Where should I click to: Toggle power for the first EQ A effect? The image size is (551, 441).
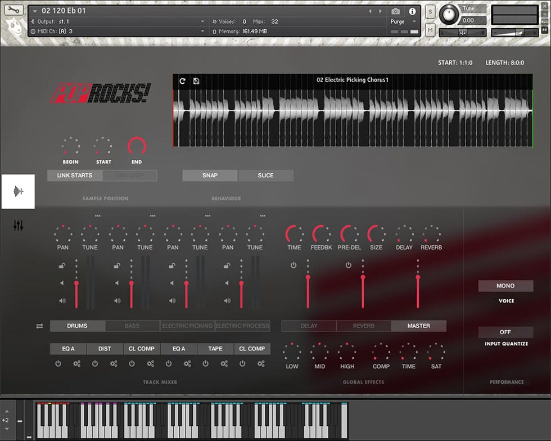click(58, 363)
